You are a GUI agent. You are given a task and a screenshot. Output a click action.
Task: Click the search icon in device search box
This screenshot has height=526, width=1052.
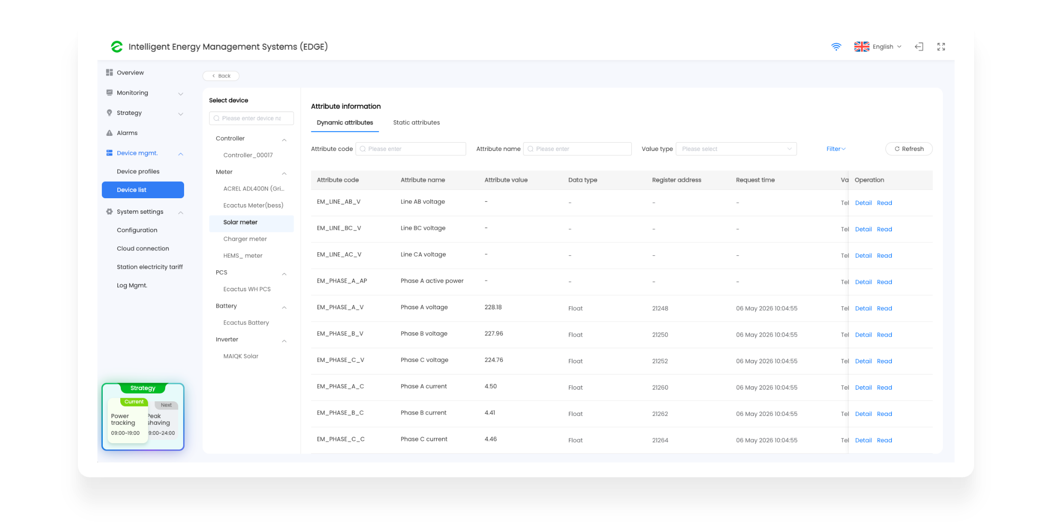click(217, 118)
